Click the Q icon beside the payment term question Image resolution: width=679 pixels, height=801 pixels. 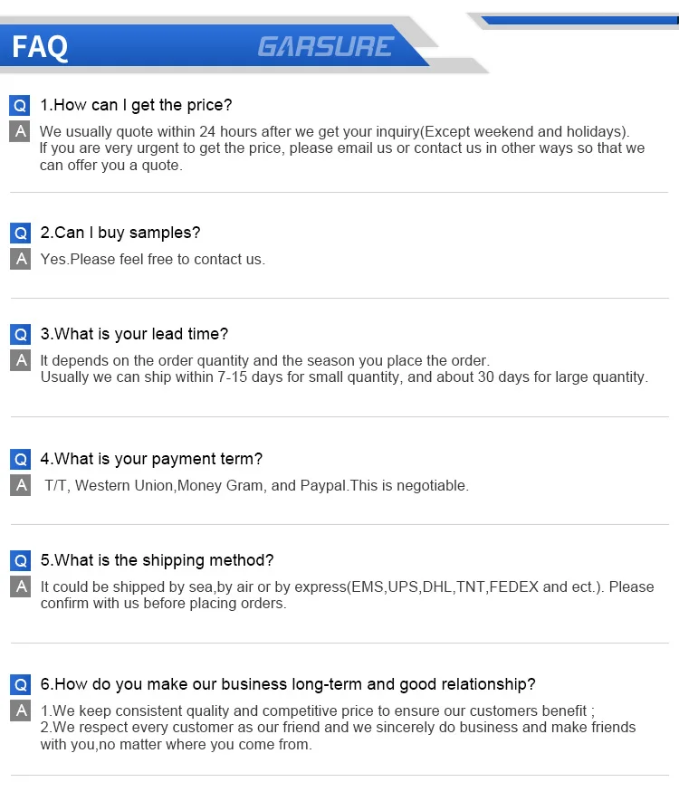point(21,459)
